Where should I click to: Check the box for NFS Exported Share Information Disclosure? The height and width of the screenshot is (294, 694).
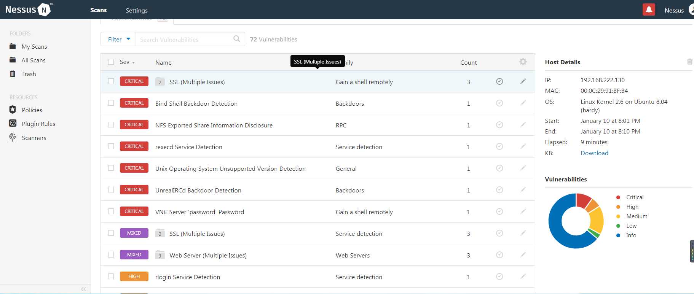[111, 124]
